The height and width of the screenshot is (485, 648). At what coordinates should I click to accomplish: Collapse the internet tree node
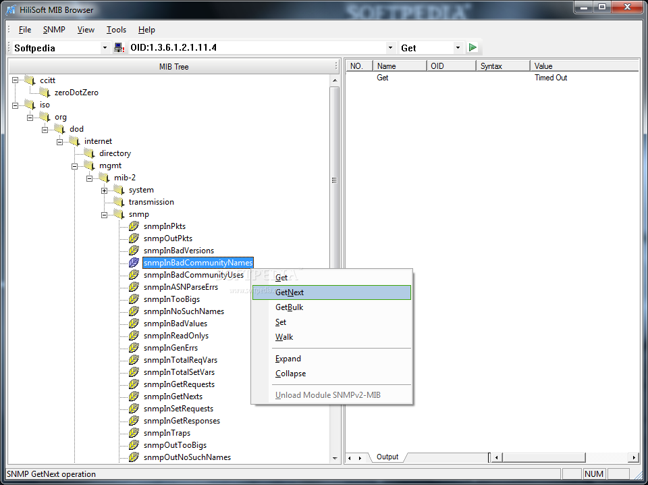60,141
